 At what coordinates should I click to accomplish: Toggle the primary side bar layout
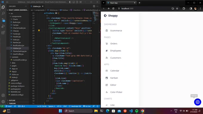(x=70, y=2)
